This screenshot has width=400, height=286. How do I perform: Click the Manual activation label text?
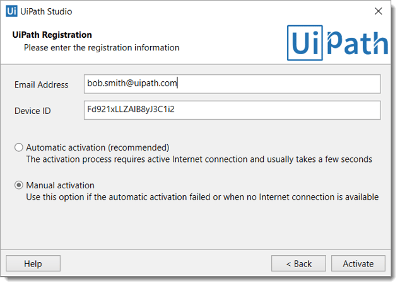pos(60,185)
